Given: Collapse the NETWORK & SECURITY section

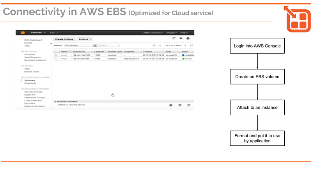Looking at the screenshot, I should 23,89.
